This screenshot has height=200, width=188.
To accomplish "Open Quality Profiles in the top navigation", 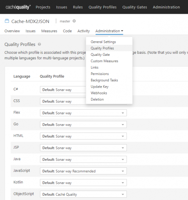I will (x=103, y=7).
